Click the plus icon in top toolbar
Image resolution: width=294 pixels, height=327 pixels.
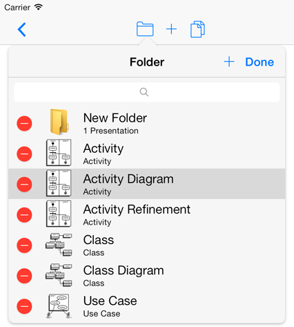pyautogui.click(x=171, y=29)
